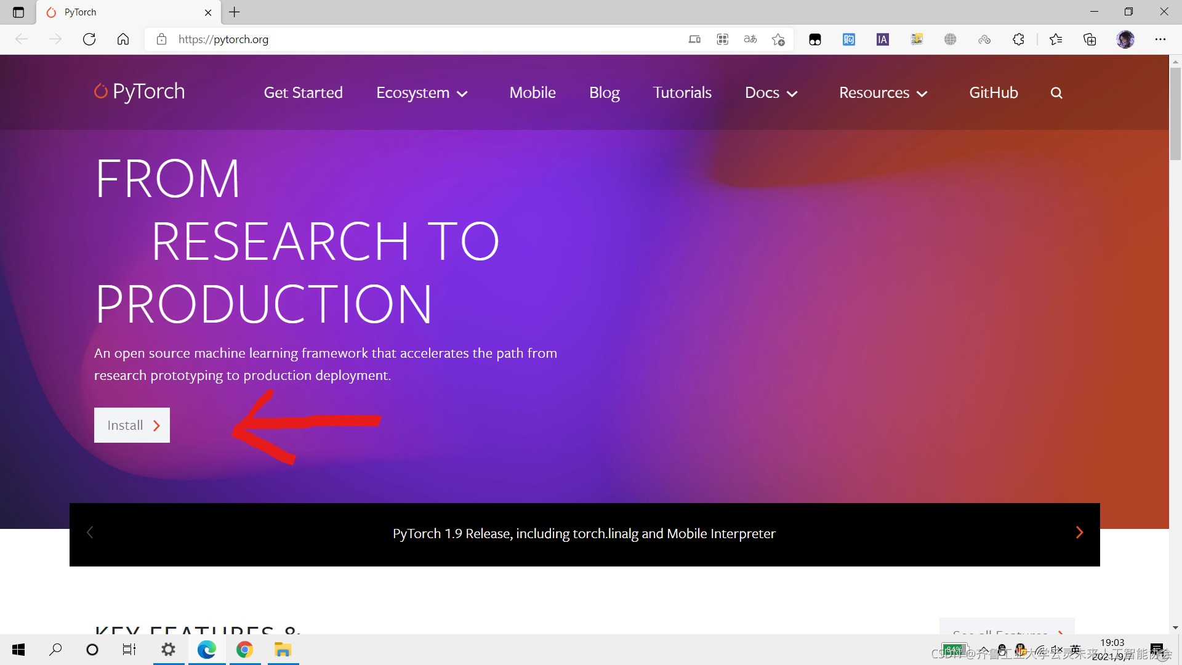Screen dimensions: 1182x665
Task: Show previous announcement in banner carousel
Action: [90, 533]
